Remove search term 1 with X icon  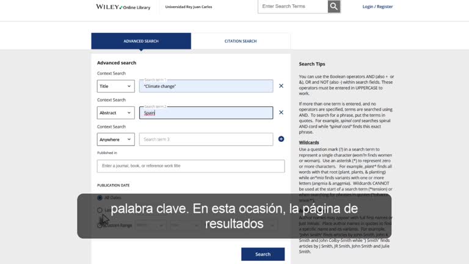pyautogui.click(x=281, y=86)
